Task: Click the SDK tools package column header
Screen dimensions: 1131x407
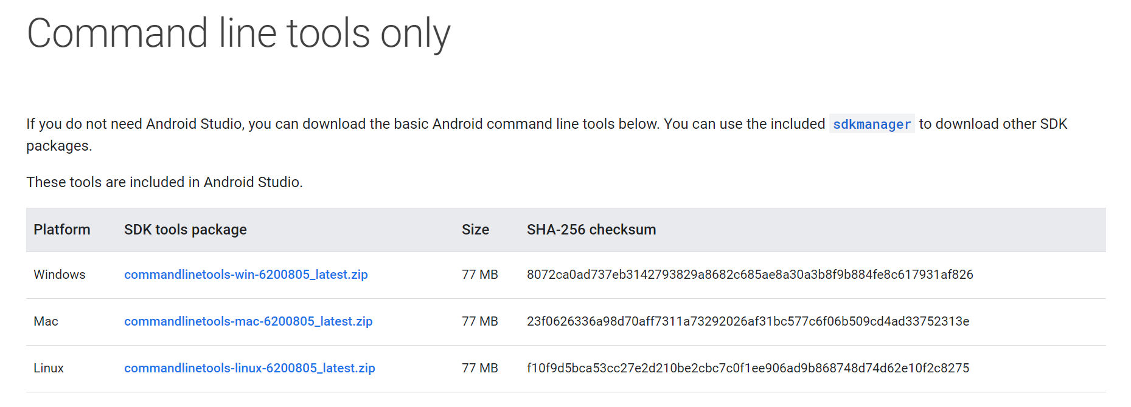Action: pyautogui.click(x=186, y=230)
